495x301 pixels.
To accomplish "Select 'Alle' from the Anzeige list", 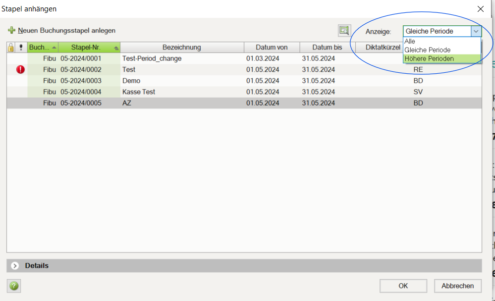I will (x=410, y=42).
